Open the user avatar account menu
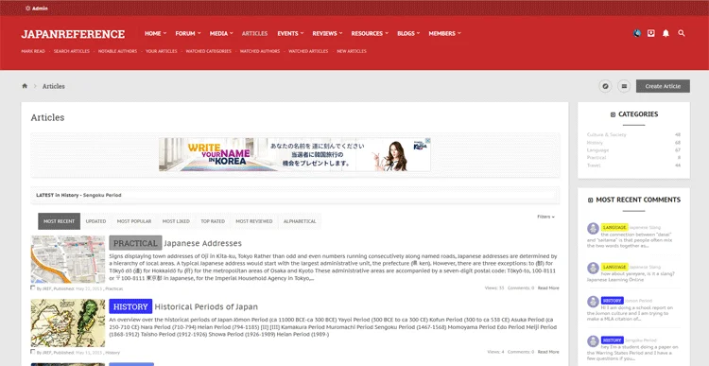The image size is (709, 366). coord(636,33)
